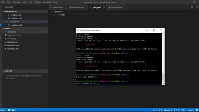
Task: Click Ignore language mode in status bar
Action: point(191,110)
